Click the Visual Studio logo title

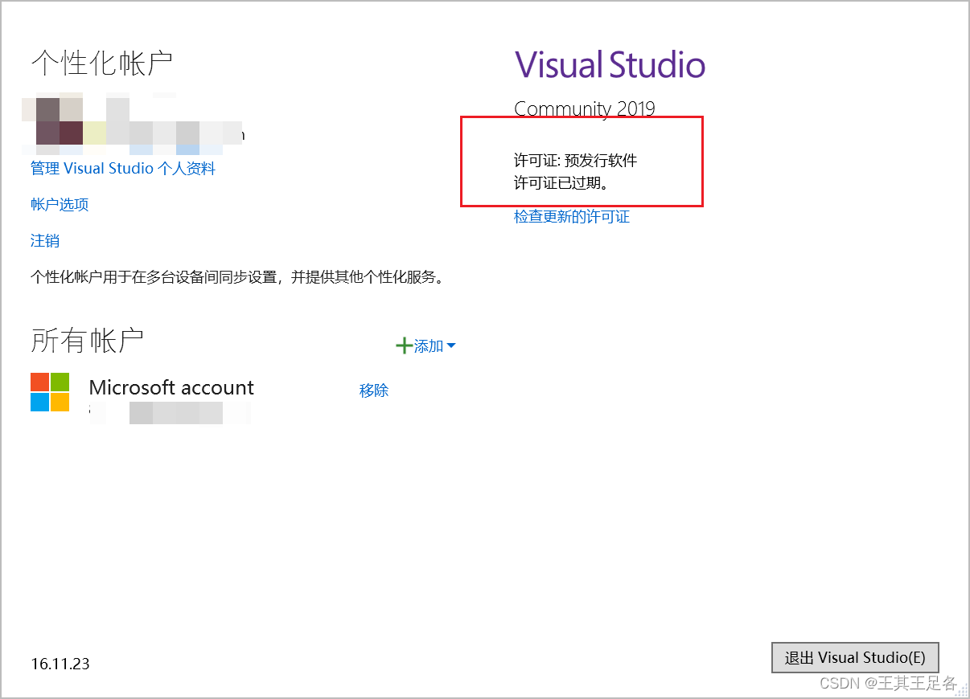[610, 64]
